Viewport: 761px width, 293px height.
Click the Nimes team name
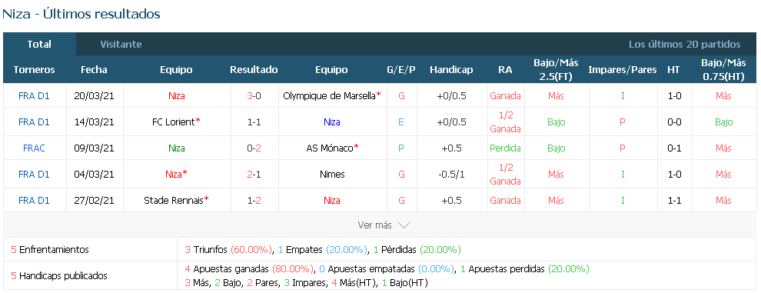pos(332,174)
